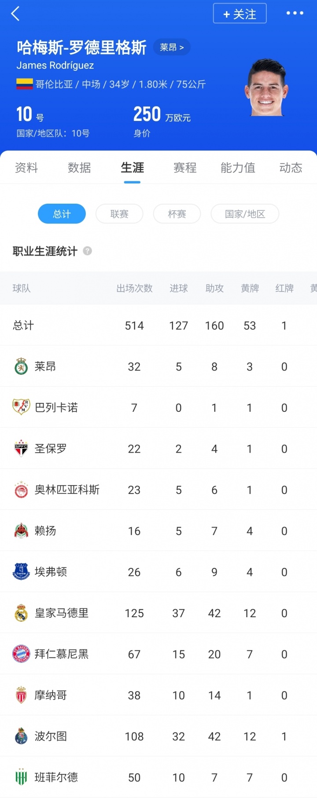The image size is (317, 798).
Task: Switch to the 能力值 tab
Action: click(x=238, y=168)
